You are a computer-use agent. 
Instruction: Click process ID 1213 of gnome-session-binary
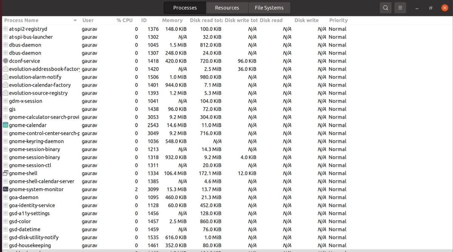point(153,149)
